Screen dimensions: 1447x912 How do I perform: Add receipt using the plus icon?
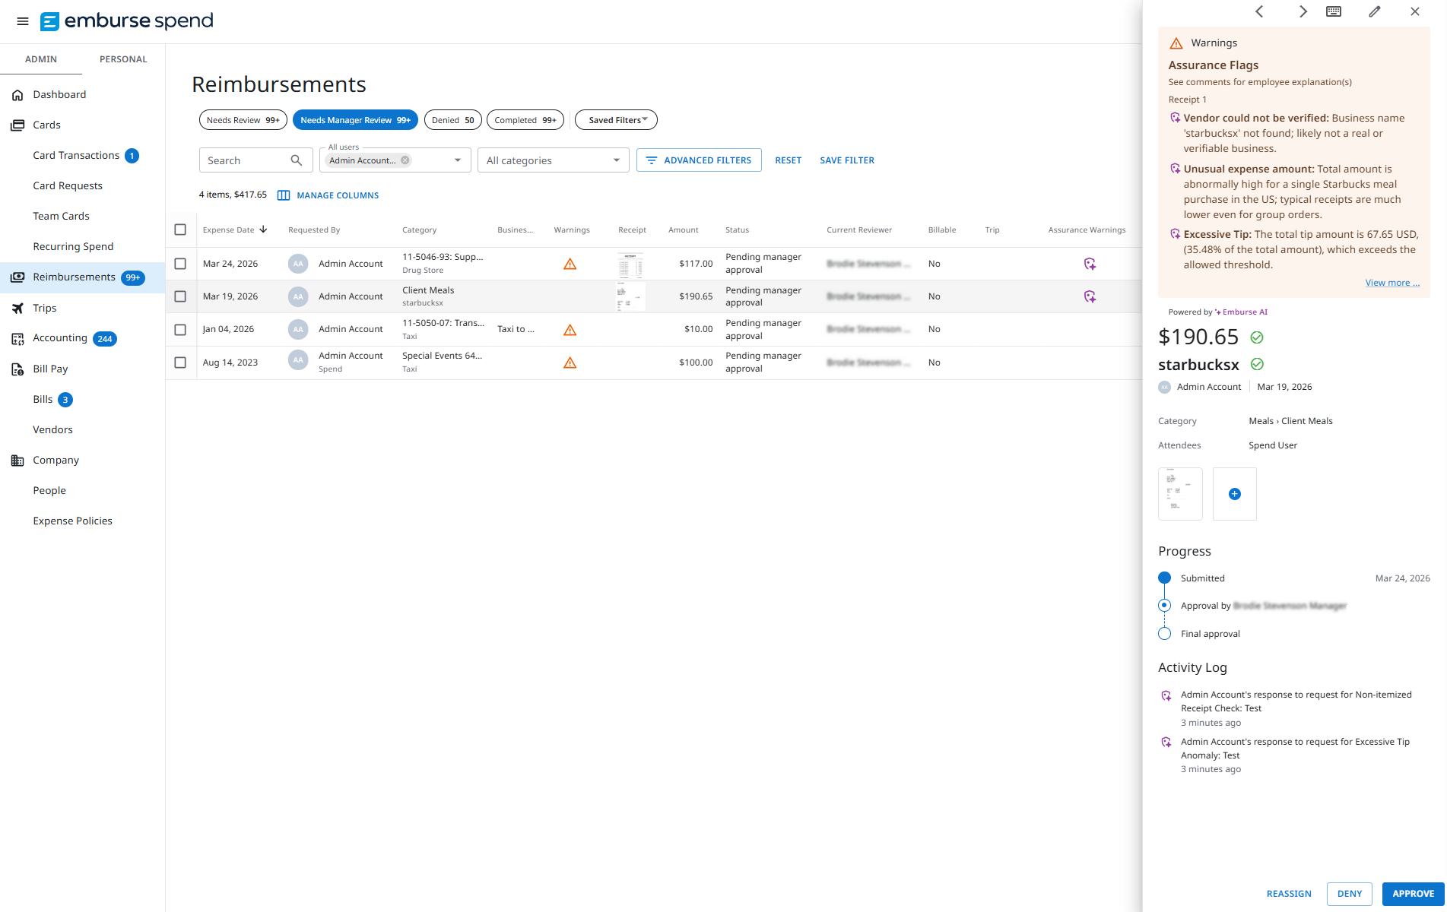(1234, 494)
